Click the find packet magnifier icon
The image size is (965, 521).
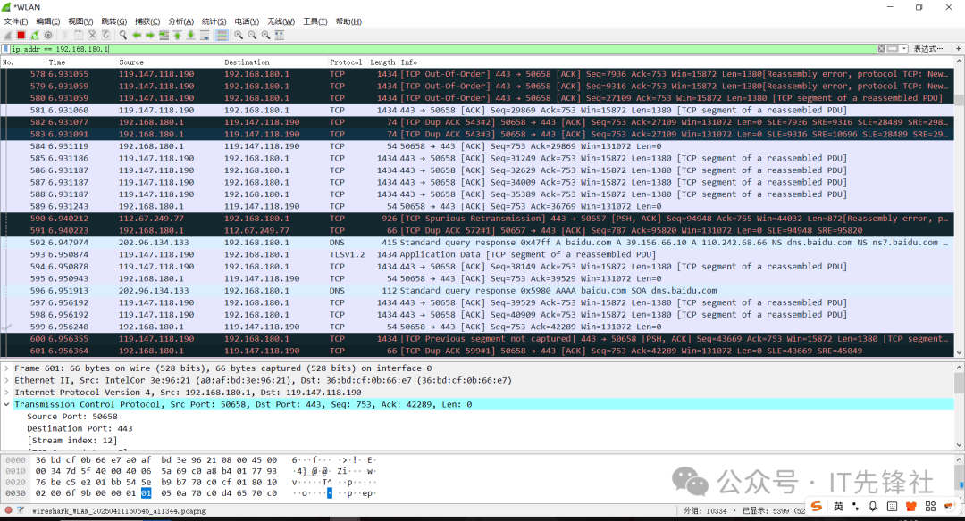coord(123,35)
